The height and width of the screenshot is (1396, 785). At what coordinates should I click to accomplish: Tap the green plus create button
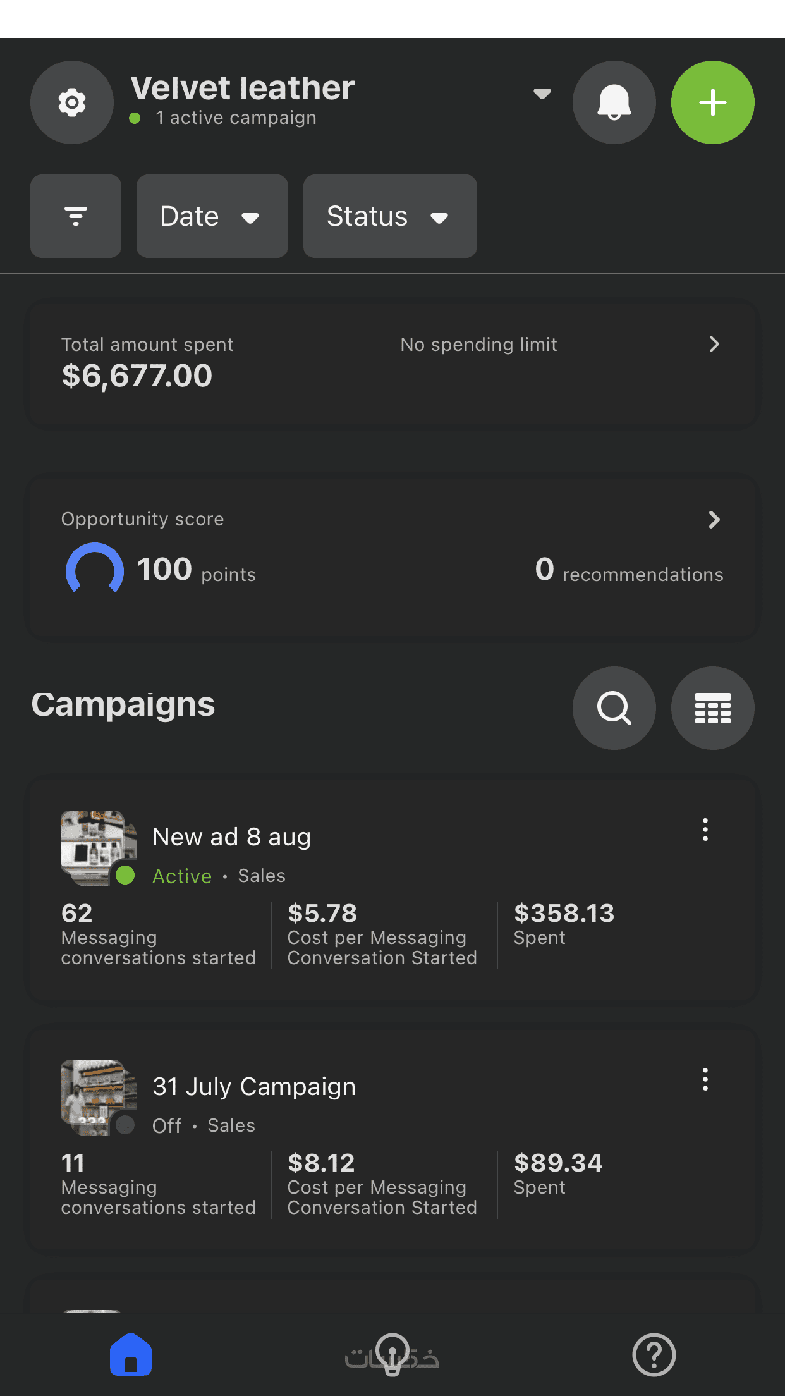[x=712, y=102]
